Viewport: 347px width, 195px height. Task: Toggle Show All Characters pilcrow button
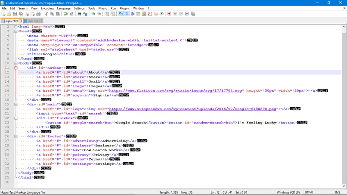pos(127,14)
